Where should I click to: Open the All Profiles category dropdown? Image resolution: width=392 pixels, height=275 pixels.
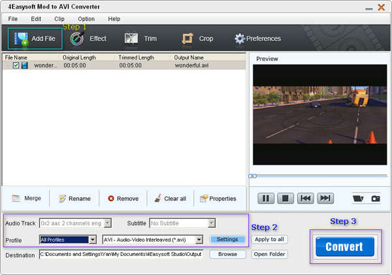[93, 240]
